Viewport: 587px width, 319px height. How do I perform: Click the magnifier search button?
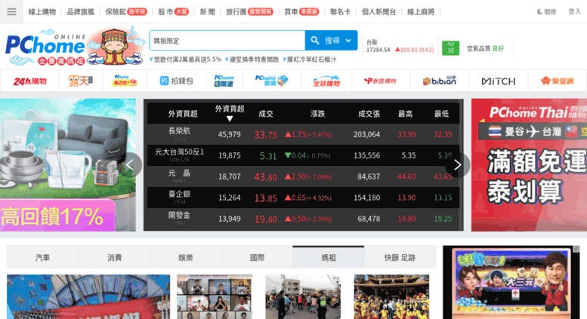click(x=315, y=40)
